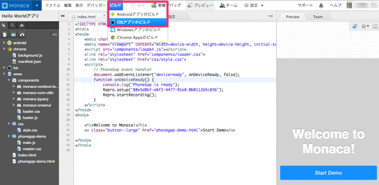Open loader.css in the file tree
This screenshot has width=379, height=185.
pyautogui.click(x=31, y=112)
